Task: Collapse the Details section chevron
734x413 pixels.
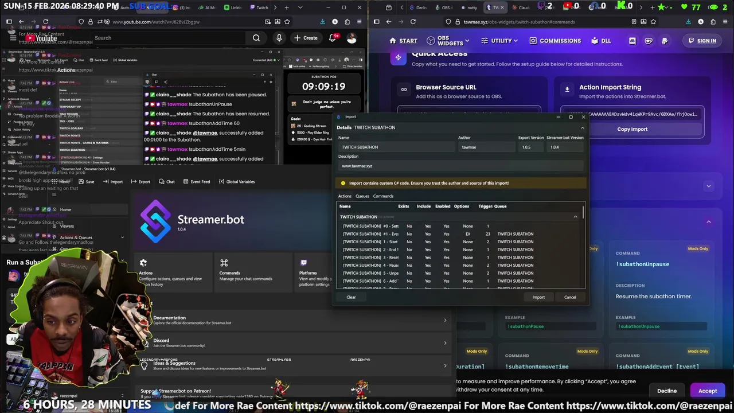Action: click(583, 127)
